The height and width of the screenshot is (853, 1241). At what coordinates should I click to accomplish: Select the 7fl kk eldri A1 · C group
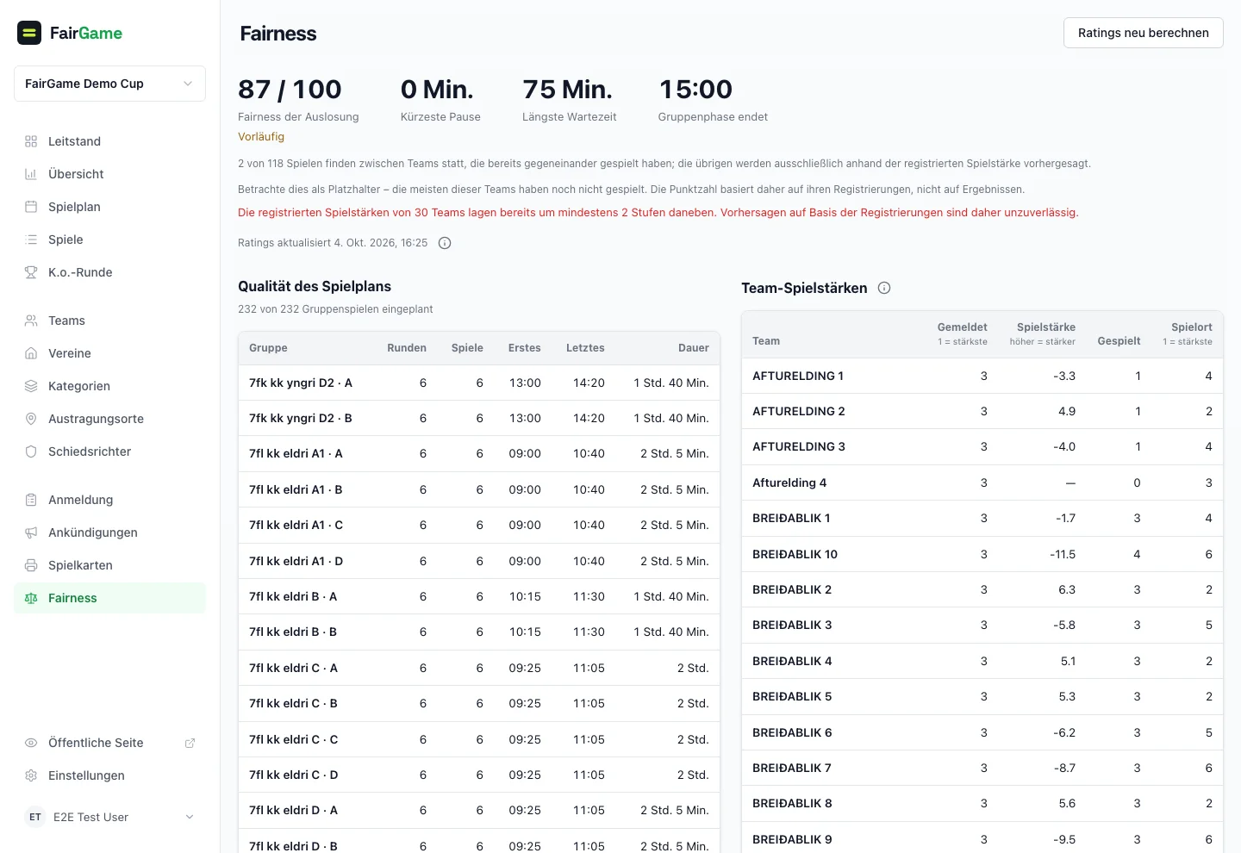coord(479,525)
